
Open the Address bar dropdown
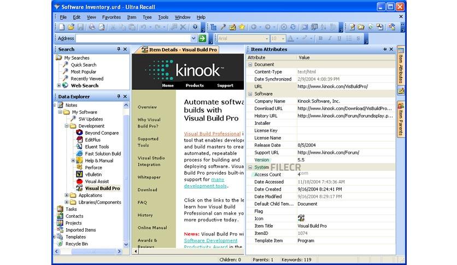193,38
